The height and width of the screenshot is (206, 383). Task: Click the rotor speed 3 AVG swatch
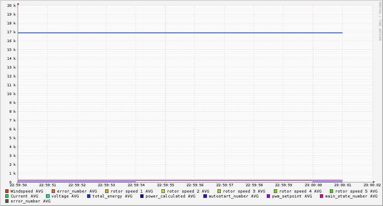(219, 191)
